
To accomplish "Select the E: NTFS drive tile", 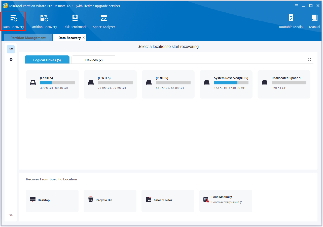I will [110, 84].
